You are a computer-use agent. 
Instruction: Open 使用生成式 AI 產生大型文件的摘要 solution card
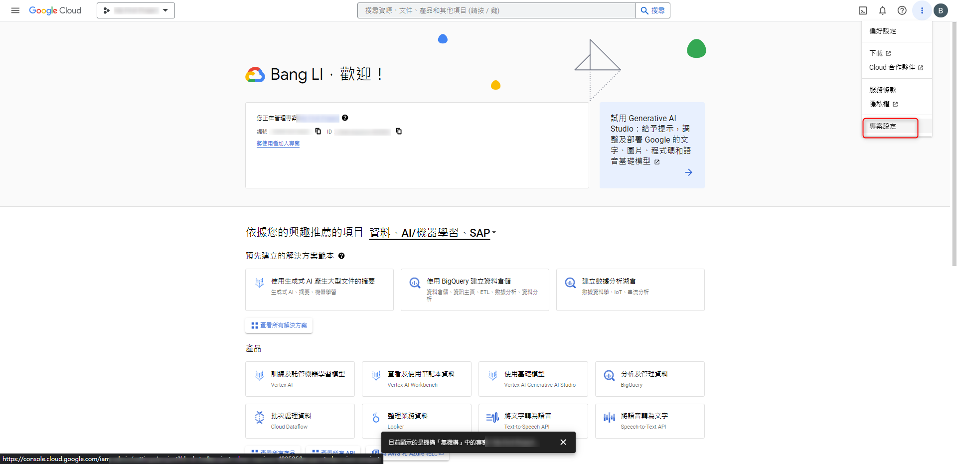click(319, 290)
